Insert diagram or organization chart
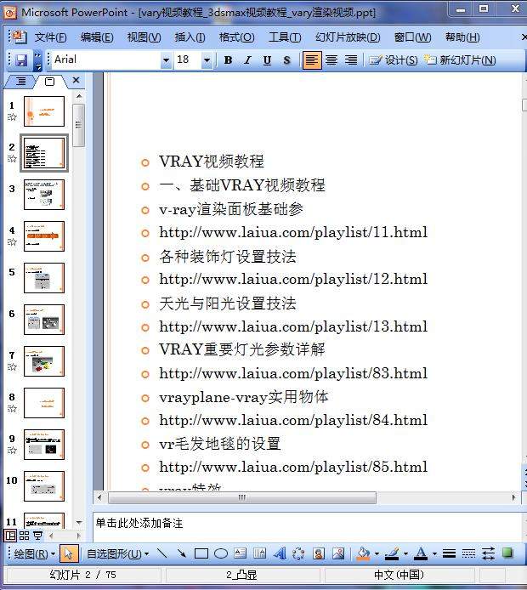527x590 pixels. 298,553
